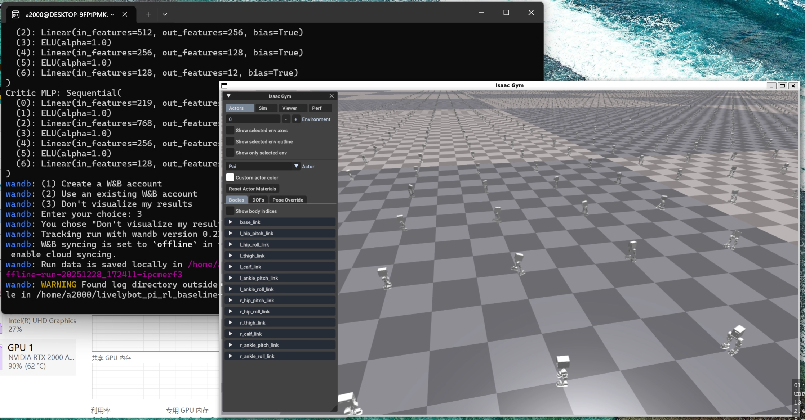Image resolution: width=805 pixels, height=420 pixels.
Task: Enable Show selected env axes checkbox
Action: [230, 130]
